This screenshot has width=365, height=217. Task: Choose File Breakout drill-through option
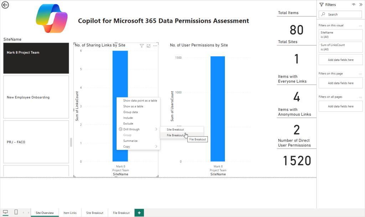coord(175,135)
